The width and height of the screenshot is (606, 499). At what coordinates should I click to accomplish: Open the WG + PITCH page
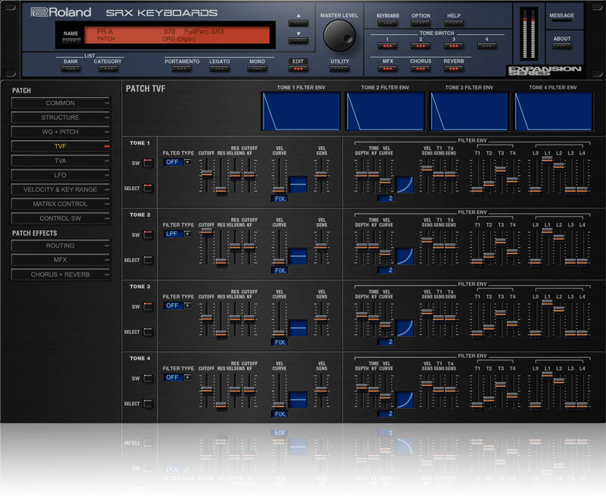tap(61, 132)
